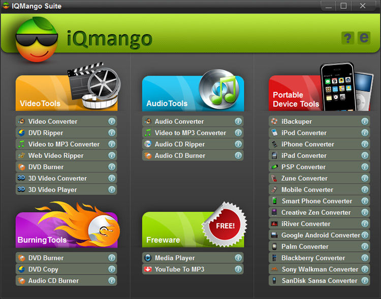The width and height of the screenshot is (381, 299).
Task: Open the Media Player freeware
Action: click(x=193, y=258)
